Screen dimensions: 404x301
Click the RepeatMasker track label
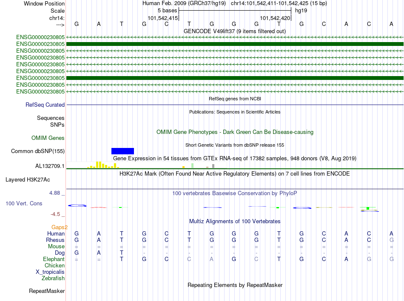tap(47, 291)
